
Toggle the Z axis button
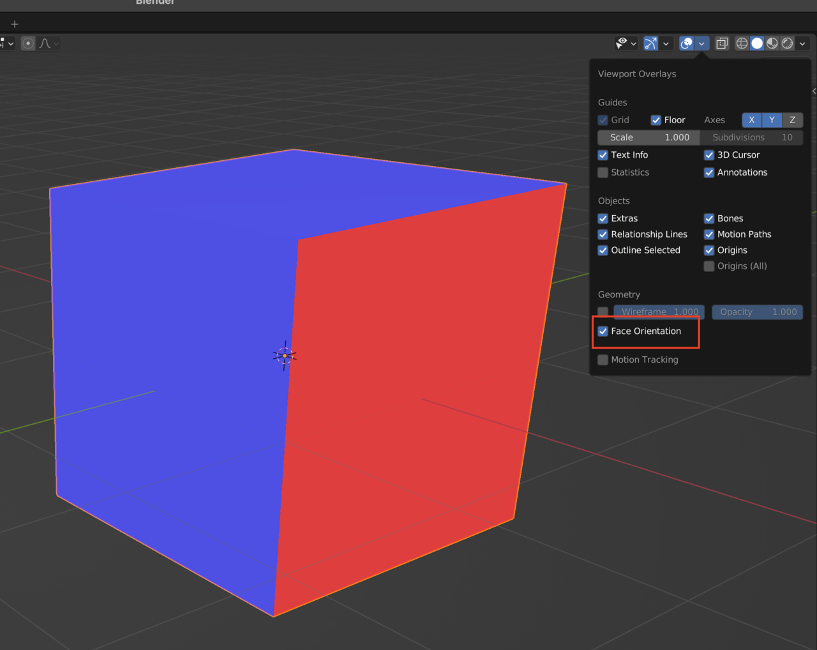click(x=792, y=120)
